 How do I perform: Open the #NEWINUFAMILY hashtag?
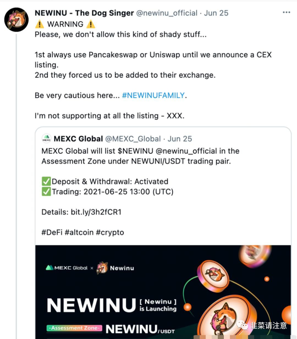coord(153,95)
